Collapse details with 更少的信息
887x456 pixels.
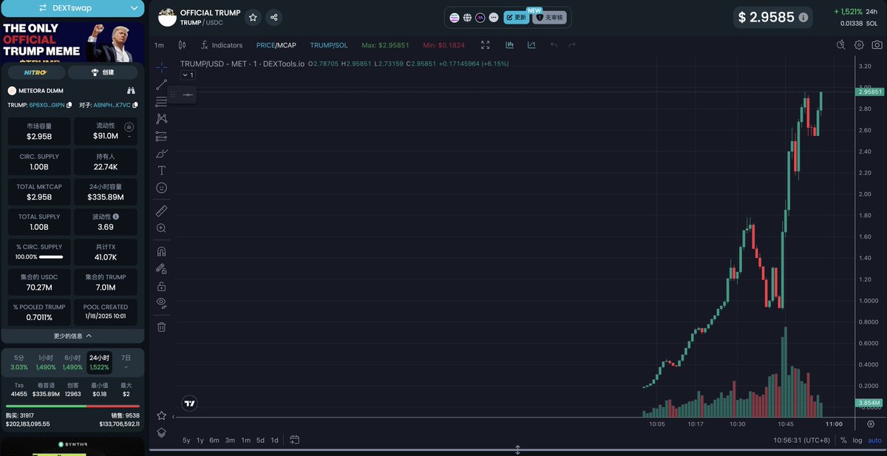point(72,336)
